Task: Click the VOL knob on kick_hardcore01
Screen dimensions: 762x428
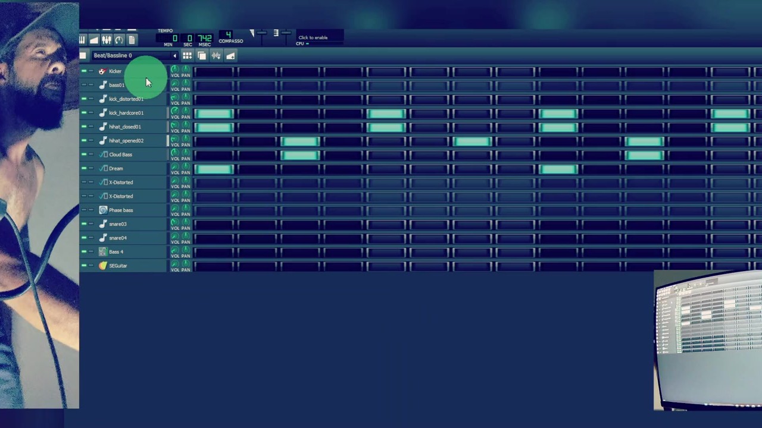Action: click(174, 112)
